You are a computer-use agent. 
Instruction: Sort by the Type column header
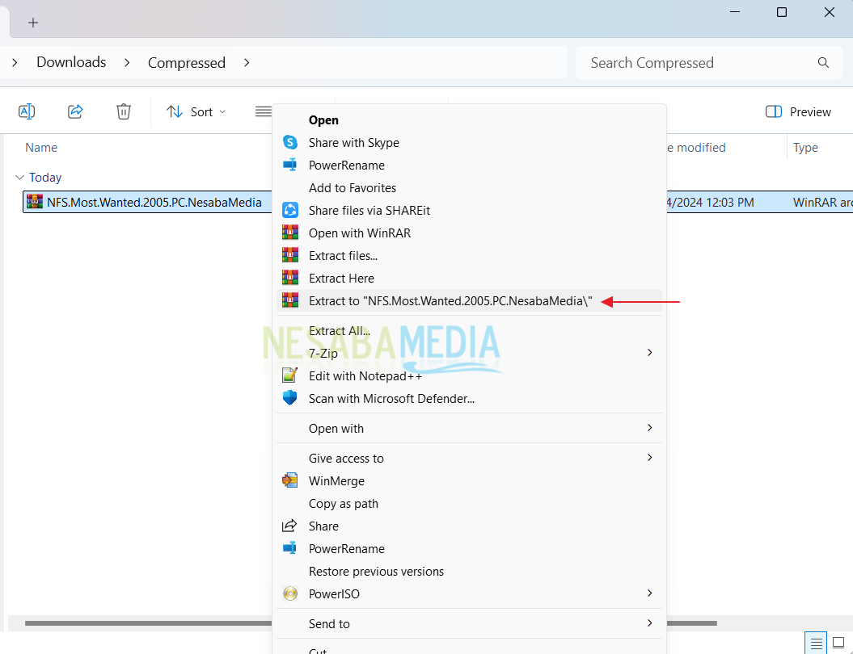[x=805, y=148]
